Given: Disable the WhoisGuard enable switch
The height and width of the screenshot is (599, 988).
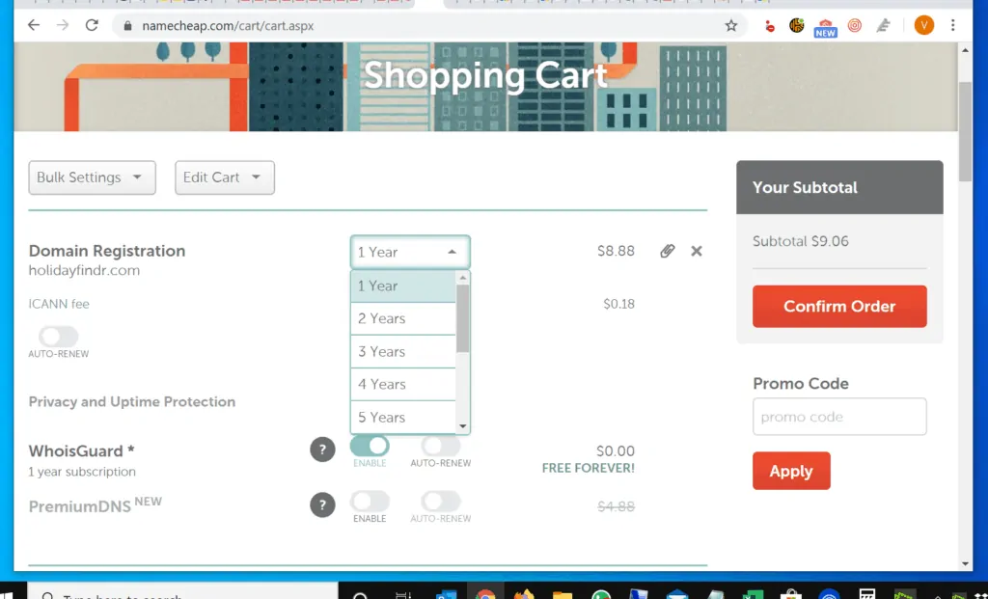Looking at the screenshot, I should point(370,446).
